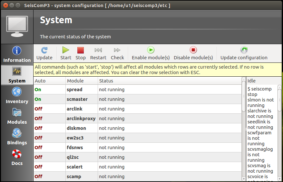283x182 pixels.
Task: Click not running status of scamp
Action: pyautogui.click(x=112, y=177)
